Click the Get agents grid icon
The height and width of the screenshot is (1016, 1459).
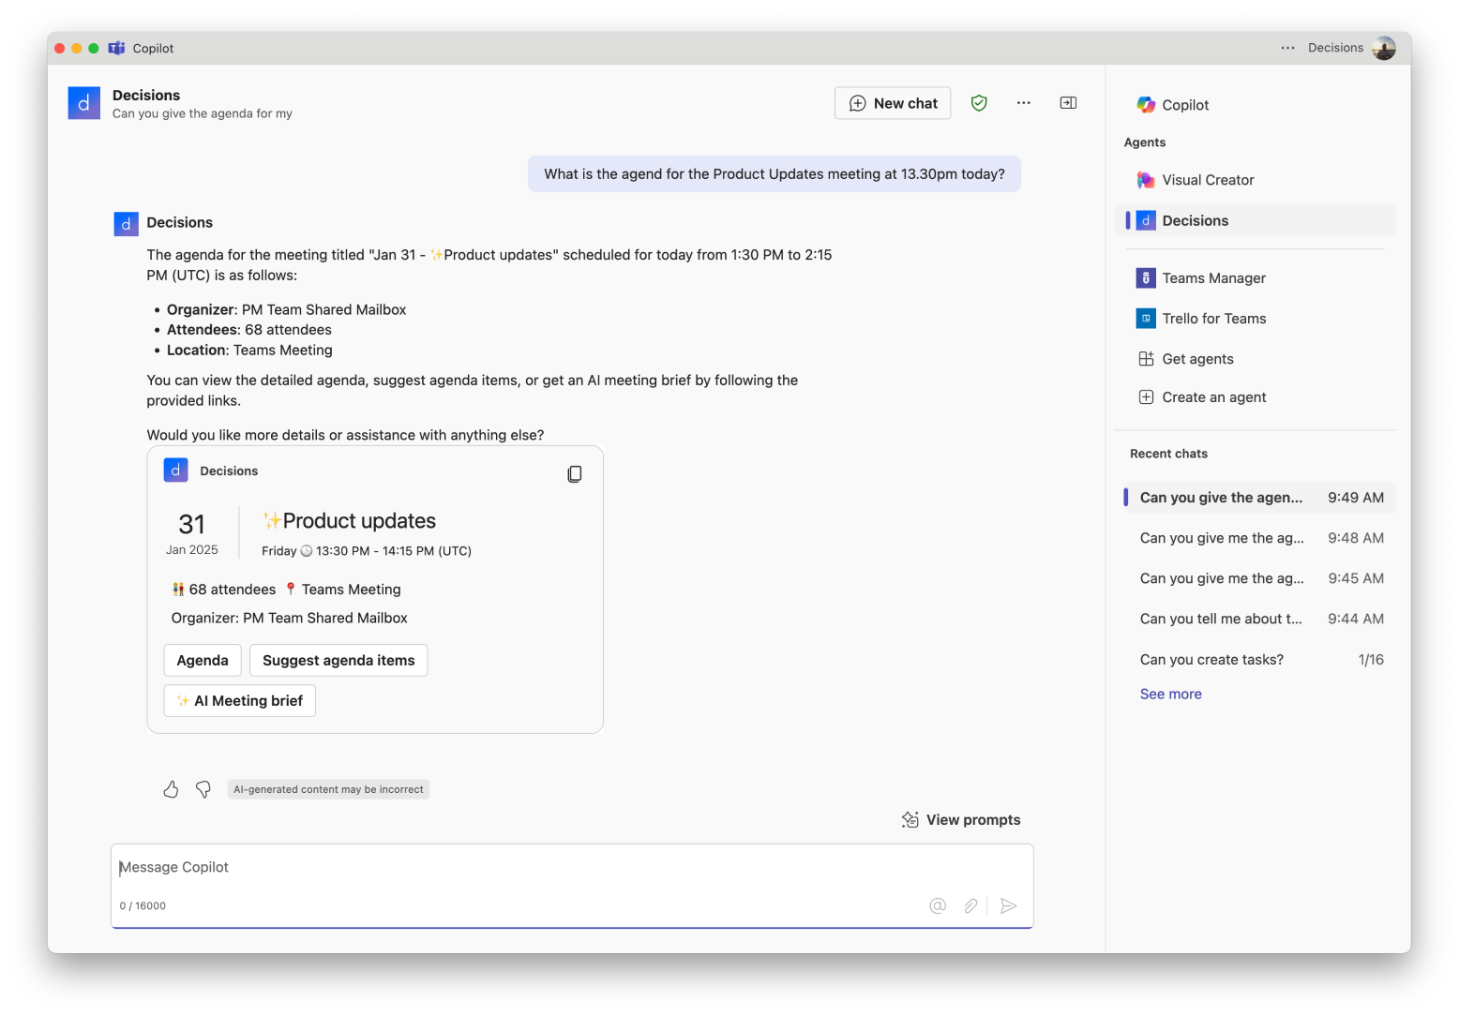tap(1146, 359)
